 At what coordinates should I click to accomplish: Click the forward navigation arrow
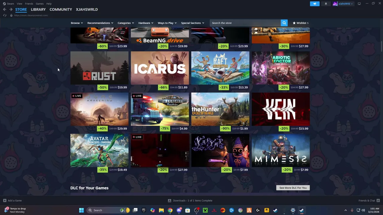[x=11, y=10]
